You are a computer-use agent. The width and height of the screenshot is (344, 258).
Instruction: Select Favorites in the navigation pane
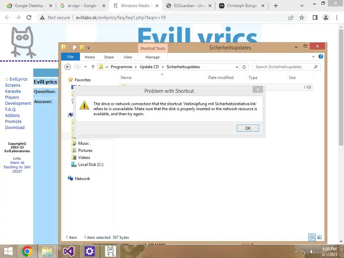(83, 80)
